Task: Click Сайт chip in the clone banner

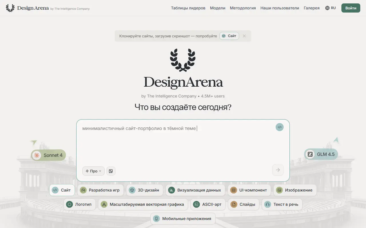Action: point(229,36)
